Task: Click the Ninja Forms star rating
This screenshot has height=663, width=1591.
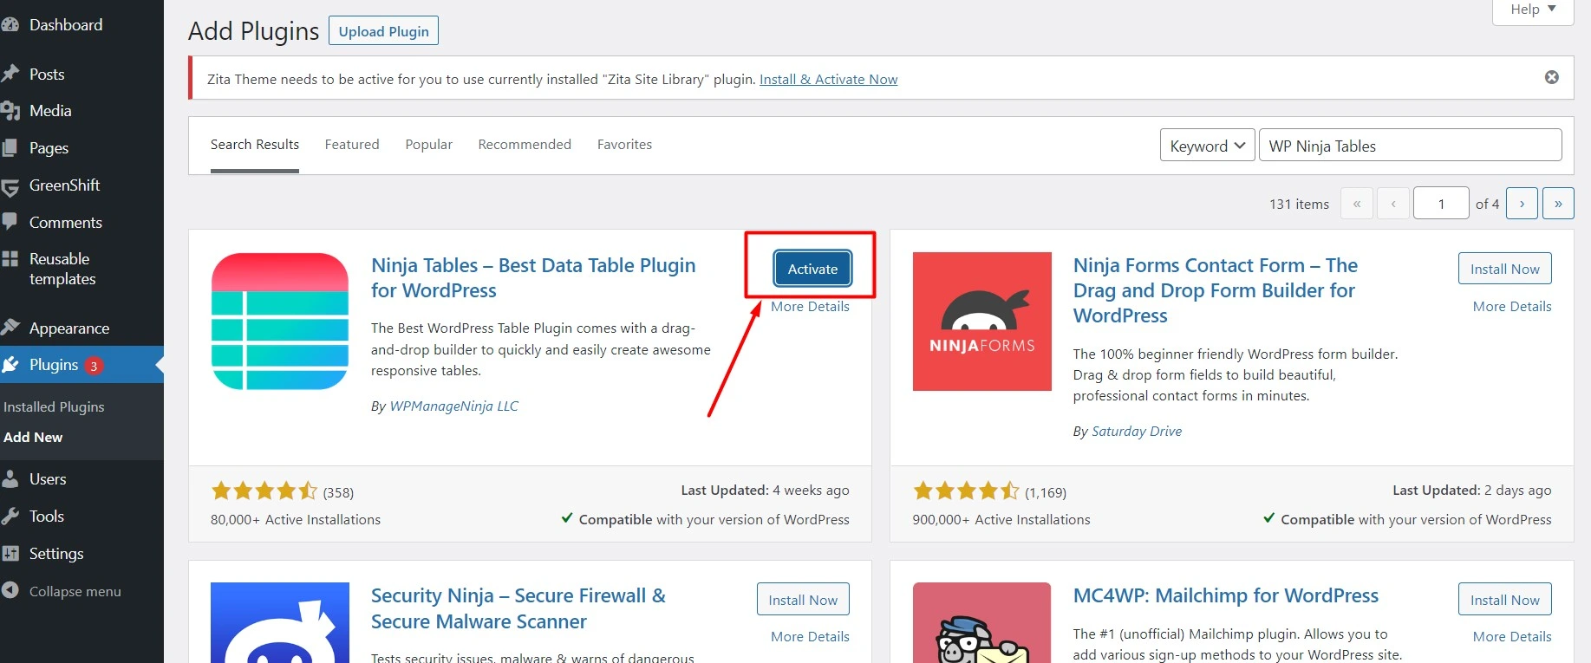Action: pos(967,491)
